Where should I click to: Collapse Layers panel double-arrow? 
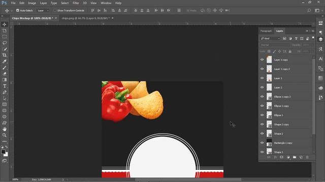[x=307, y=31]
